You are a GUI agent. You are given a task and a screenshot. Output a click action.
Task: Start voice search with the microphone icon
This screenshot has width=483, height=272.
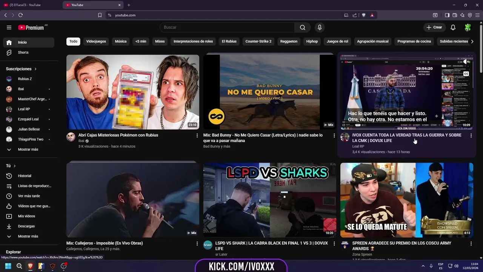coord(320,27)
